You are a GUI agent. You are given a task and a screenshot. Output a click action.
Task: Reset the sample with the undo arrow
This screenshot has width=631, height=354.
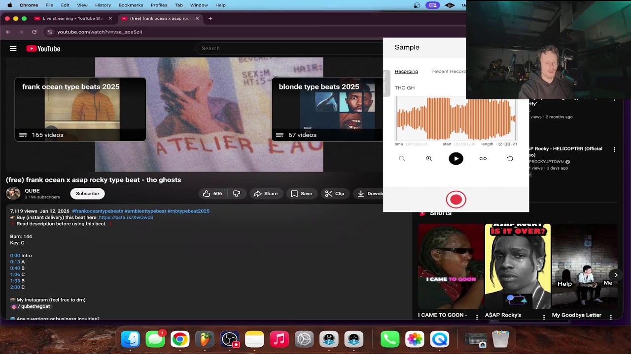[x=510, y=159]
